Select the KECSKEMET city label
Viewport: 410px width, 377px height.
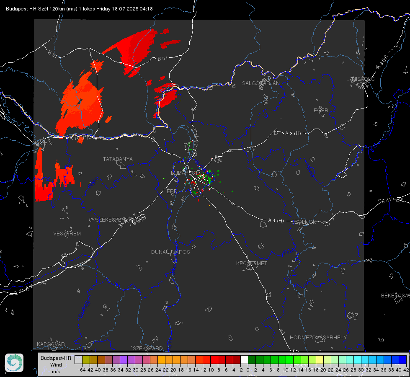(x=252, y=263)
